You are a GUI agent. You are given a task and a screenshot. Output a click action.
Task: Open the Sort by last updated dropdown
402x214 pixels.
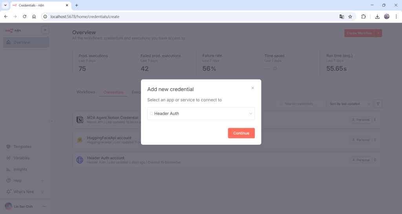click(x=350, y=104)
